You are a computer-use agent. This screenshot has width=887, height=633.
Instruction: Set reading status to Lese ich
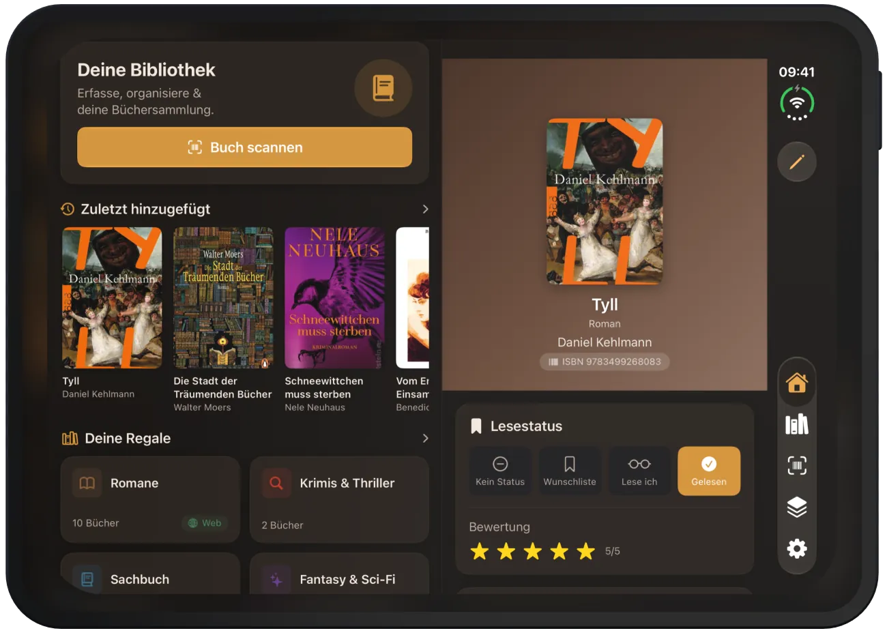(x=639, y=471)
